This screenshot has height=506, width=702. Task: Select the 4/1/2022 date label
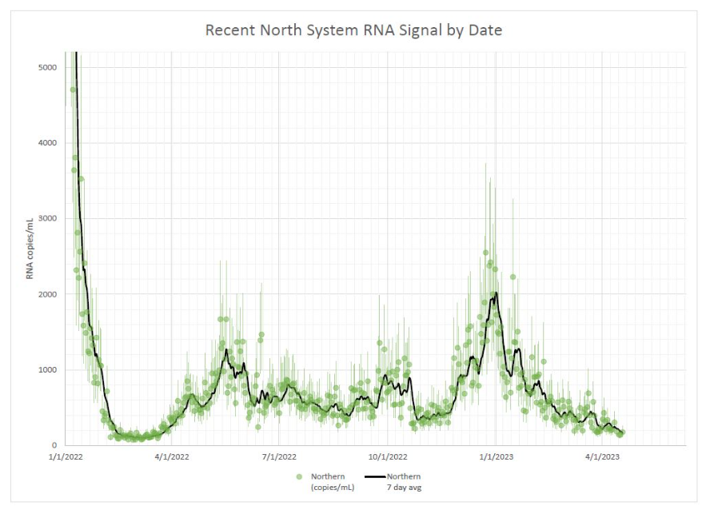click(x=171, y=458)
